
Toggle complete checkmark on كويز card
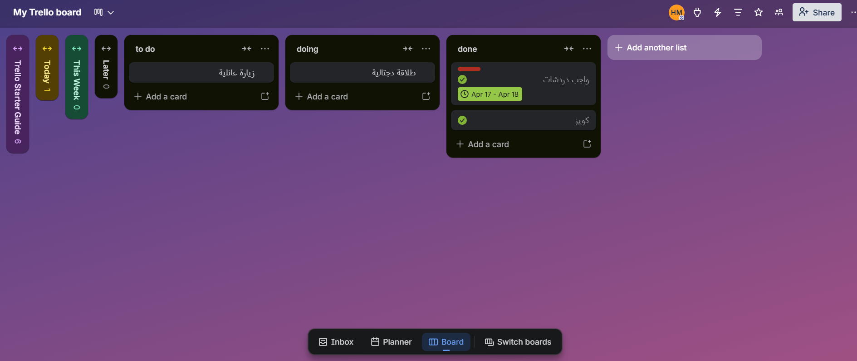tap(462, 120)
